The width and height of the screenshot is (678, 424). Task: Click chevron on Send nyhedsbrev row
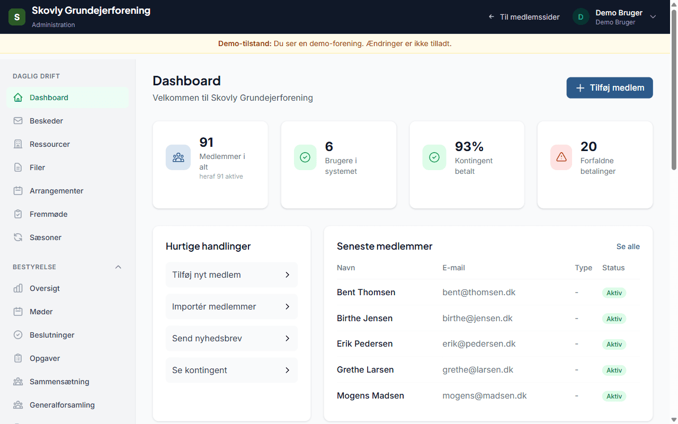point(288,338)
